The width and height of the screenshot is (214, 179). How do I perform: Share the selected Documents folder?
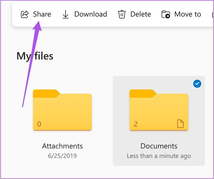point(42,14)
